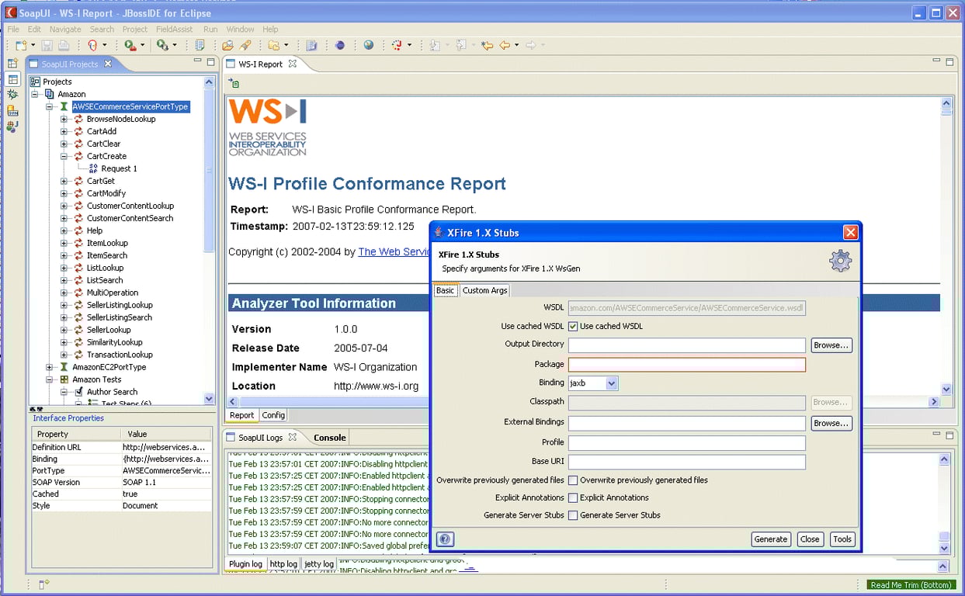Click the Request 1 SOAP icon
Screen dimensions: 965x596
pos(93,168)
